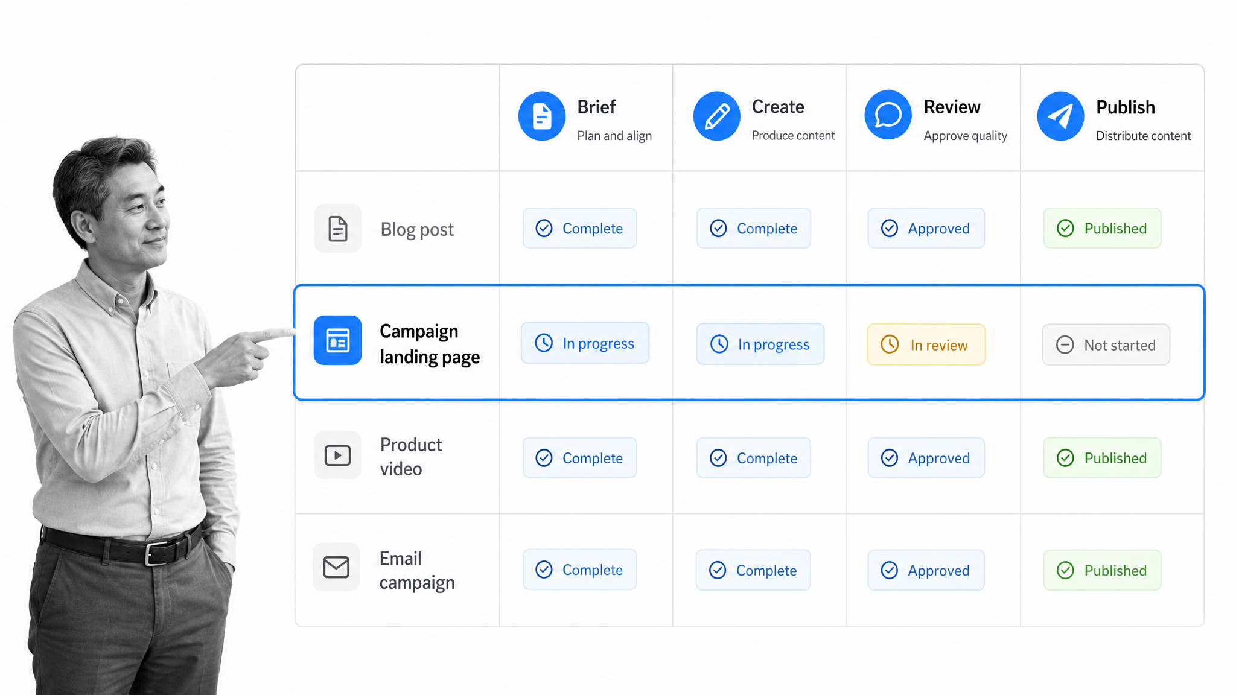Open Blog post Published badge

pos(1102,228)
